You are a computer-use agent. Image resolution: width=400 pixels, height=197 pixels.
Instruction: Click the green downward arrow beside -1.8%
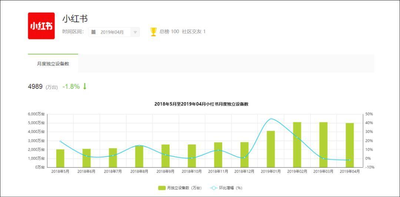[84, 86]
